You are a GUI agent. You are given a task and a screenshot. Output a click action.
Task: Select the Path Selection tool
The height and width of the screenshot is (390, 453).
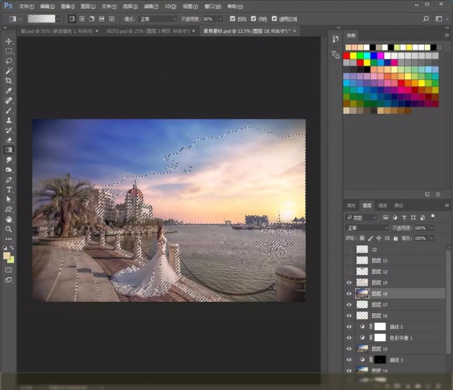point(8,200)
